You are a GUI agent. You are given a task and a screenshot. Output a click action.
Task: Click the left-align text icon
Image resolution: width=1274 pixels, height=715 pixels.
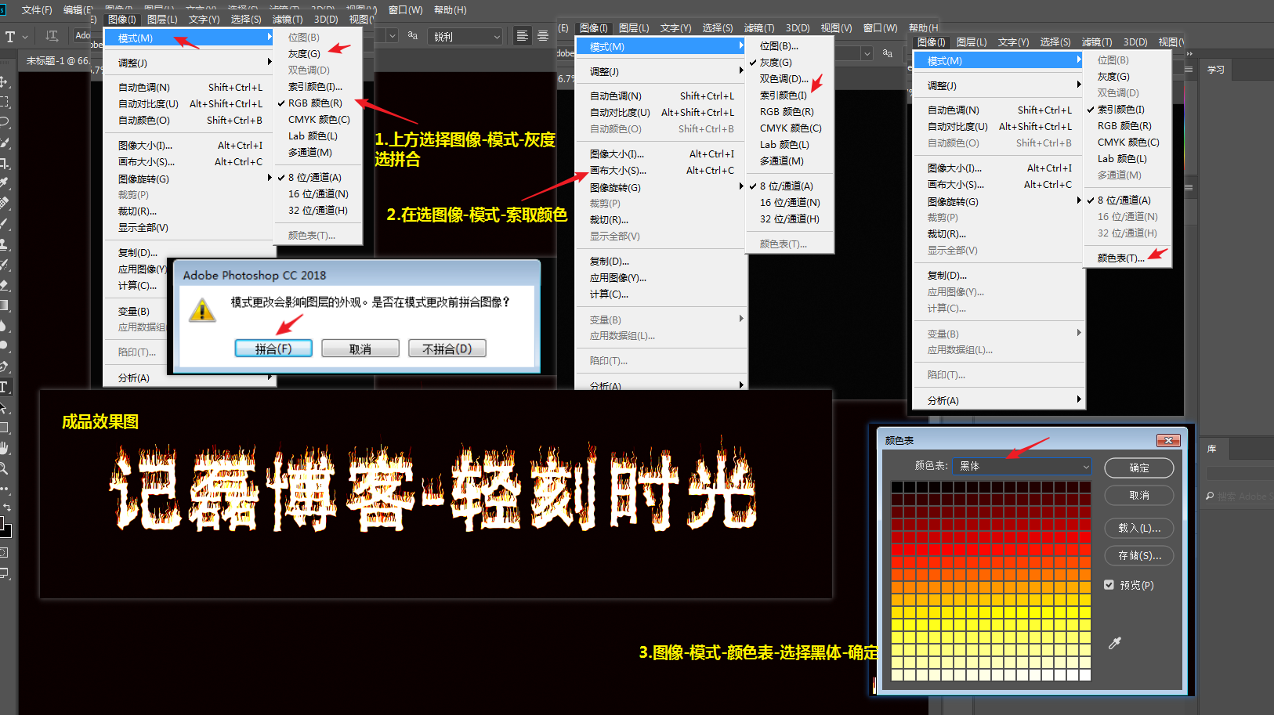pyautogui.click(x=522, y=36)
